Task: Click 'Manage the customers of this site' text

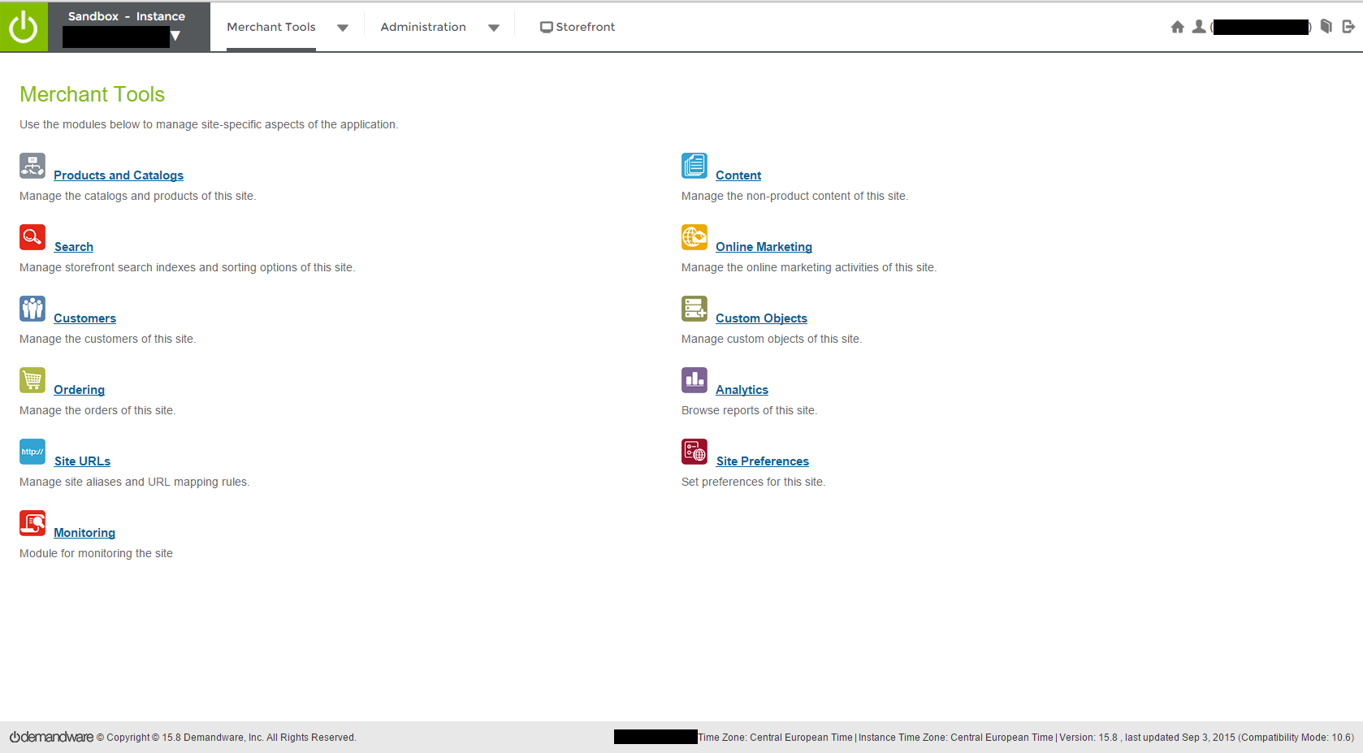Action: point(107,339)
